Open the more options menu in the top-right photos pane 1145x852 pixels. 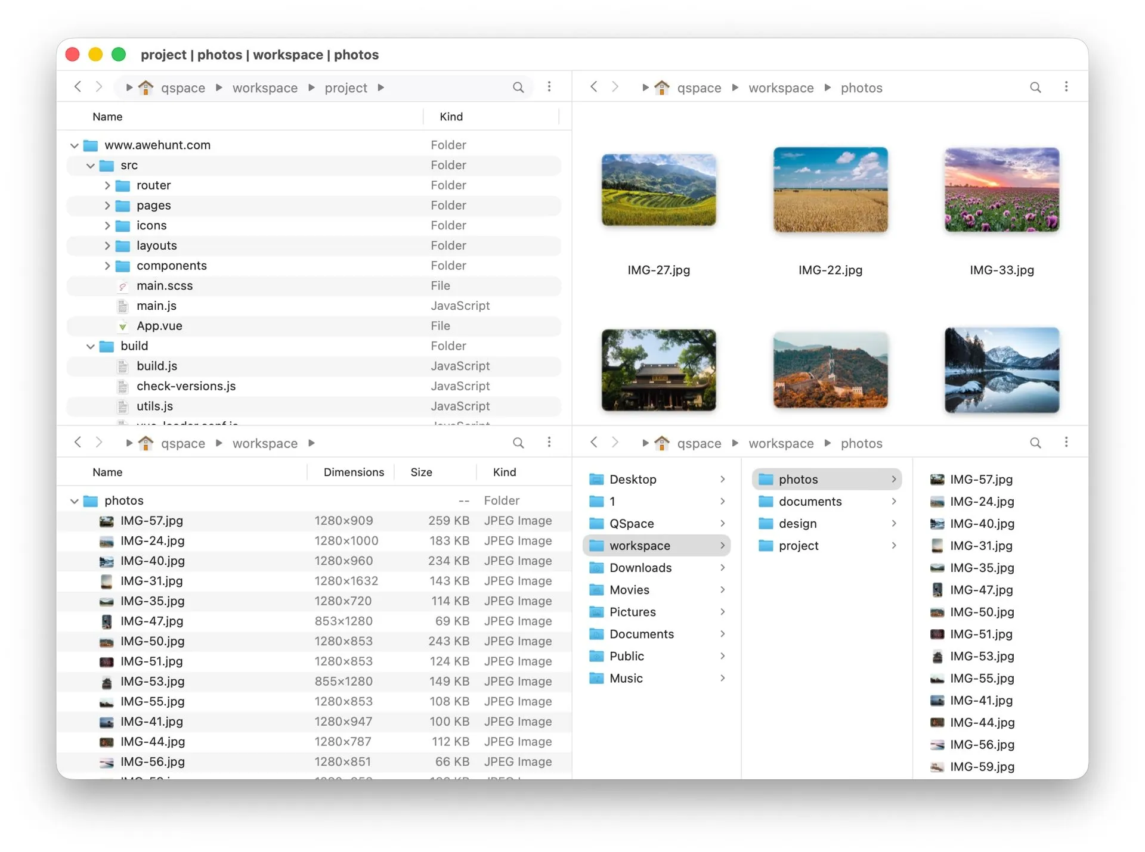click(1067, 87)
